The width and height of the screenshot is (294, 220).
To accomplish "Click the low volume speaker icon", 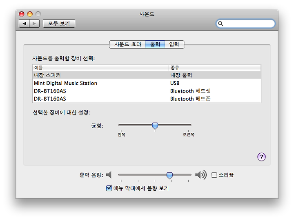I will (x=109, y=175).
